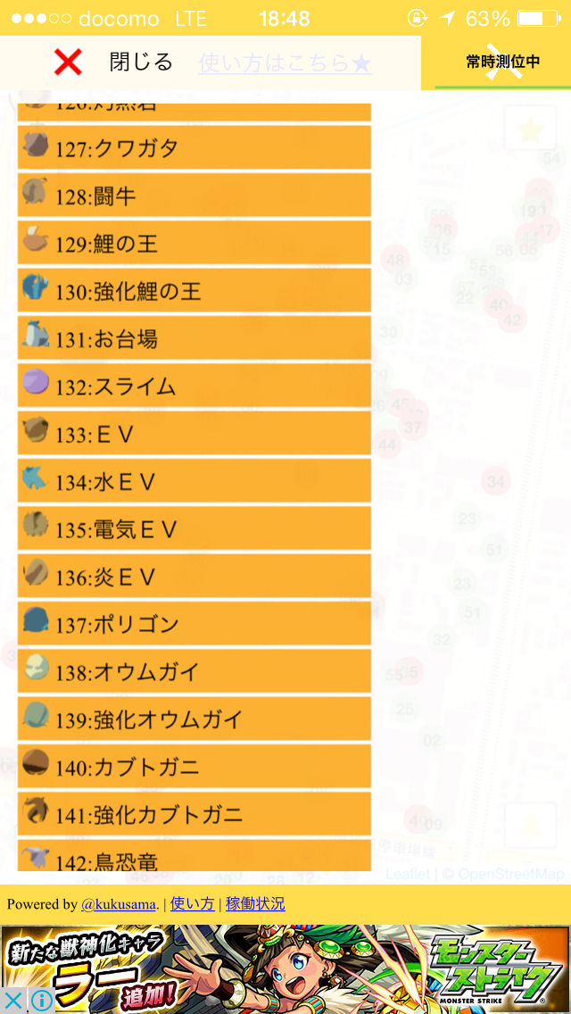
Task: Tap the 140:カブトガニ monster icon
Action: click(x=35, y=763)
